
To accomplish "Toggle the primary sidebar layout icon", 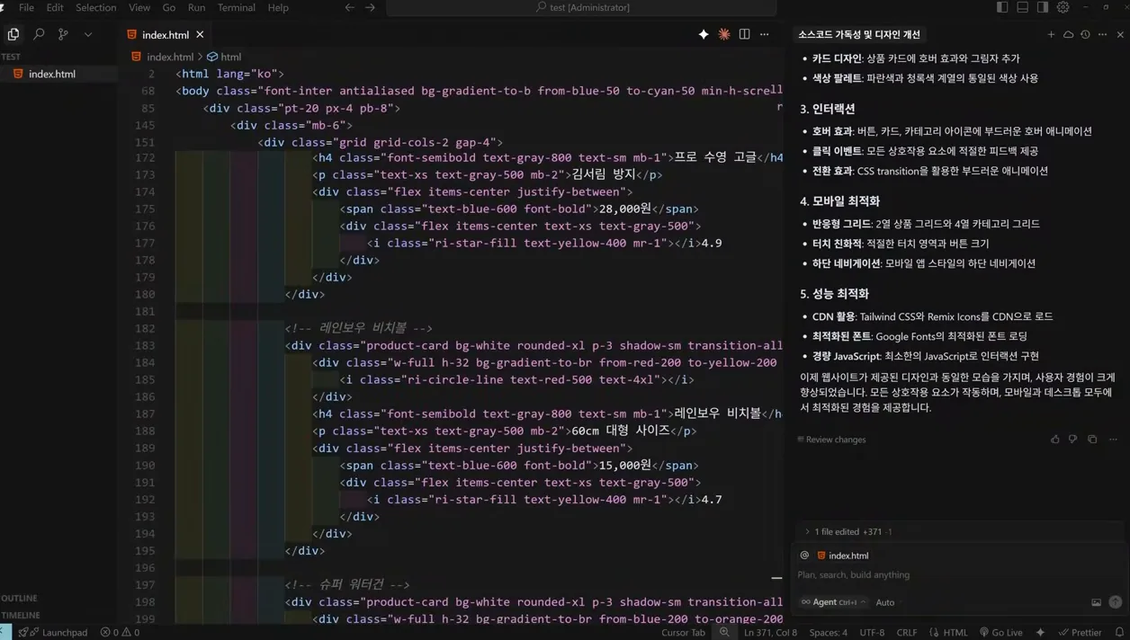I will click(x=1002, y=7).
